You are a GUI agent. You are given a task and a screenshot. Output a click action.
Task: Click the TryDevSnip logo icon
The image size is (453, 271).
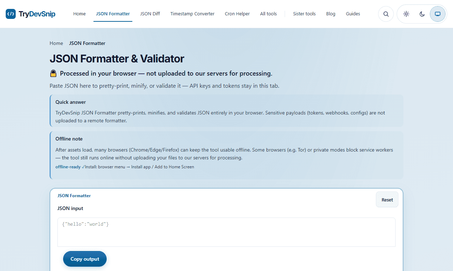(11, 14)
